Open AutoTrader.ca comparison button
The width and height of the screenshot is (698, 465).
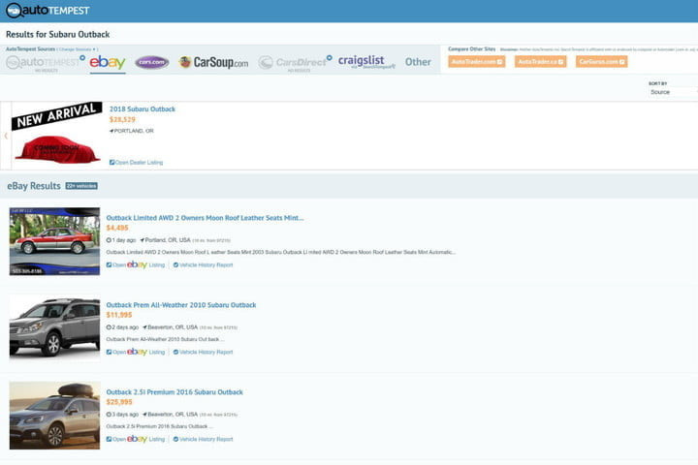[x=540, y=62]
